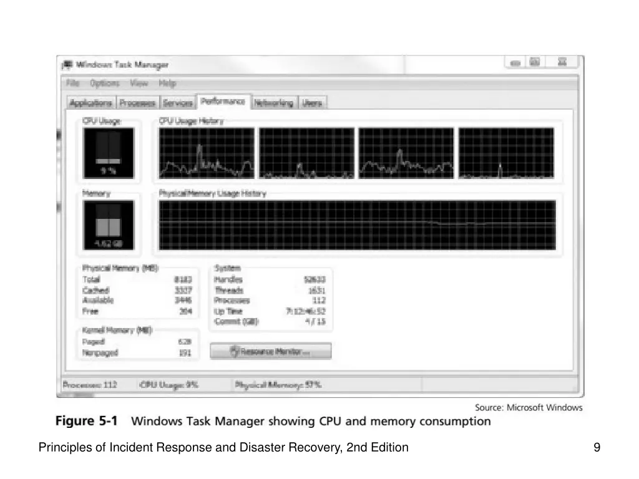Click the CPU Usage 9% meter
639x479 pixels.
pos(109,153)
